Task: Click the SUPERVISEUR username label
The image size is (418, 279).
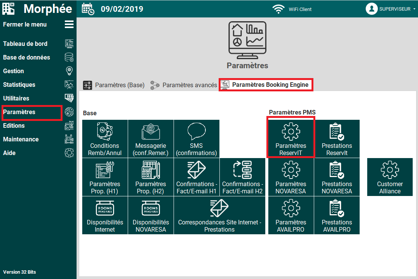Action: tap(395, 9)
